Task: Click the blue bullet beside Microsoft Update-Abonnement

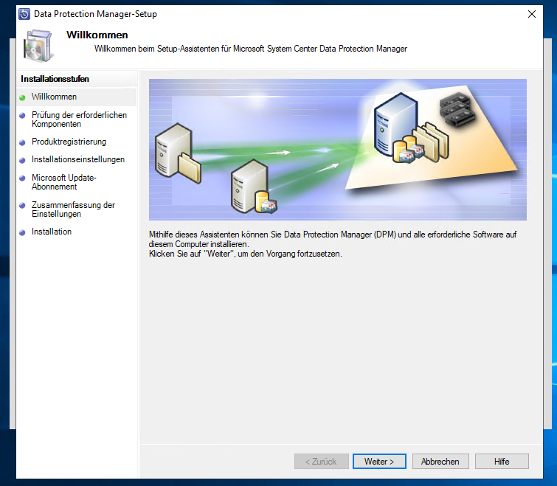Action: coord(22,178)
